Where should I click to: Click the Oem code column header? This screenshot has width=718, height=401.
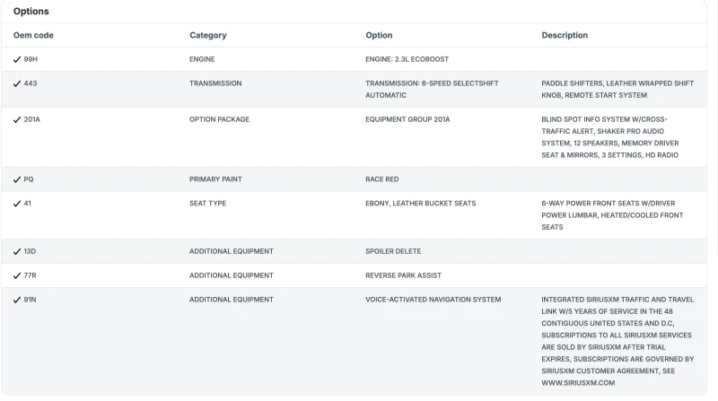coord(31,35)
